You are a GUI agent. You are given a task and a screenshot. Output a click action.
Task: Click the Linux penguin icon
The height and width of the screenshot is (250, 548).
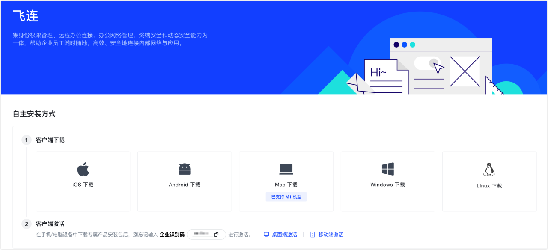coord(489,170)
